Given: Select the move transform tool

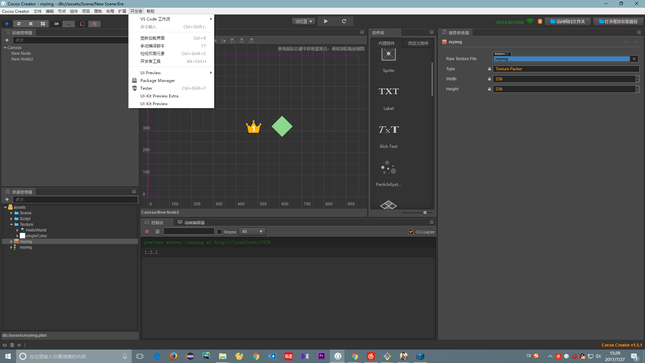Looking at the screenshot, I should click(7, 24).
